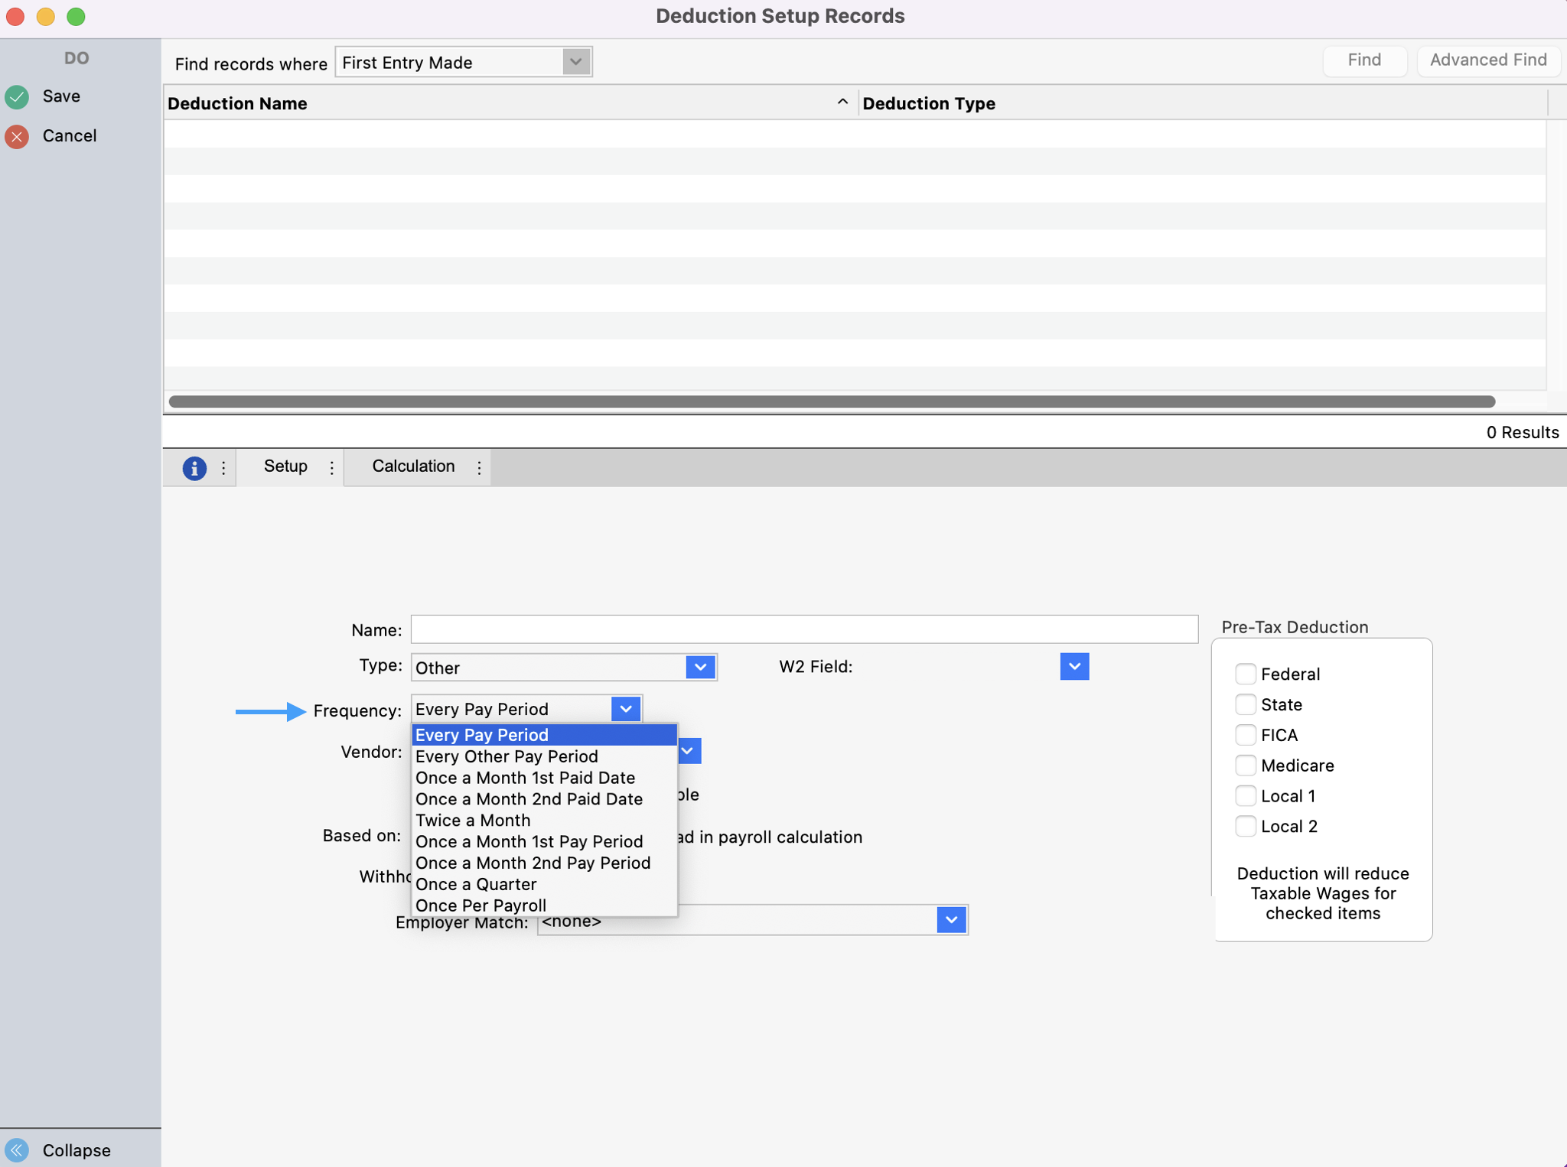1567x1167 pixels.
Task: Click the blue Collapse chevrons icon
Action: tap(17, 1150)
